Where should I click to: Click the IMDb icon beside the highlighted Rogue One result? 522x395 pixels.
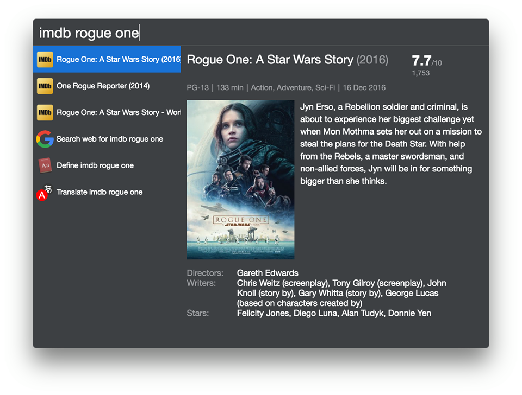(45, 59)
